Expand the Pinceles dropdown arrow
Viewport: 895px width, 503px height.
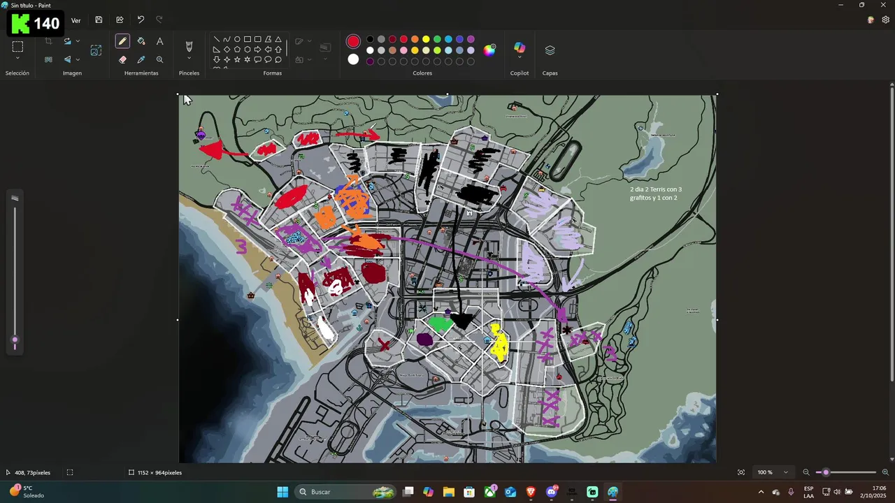click(x=189, y=59)
